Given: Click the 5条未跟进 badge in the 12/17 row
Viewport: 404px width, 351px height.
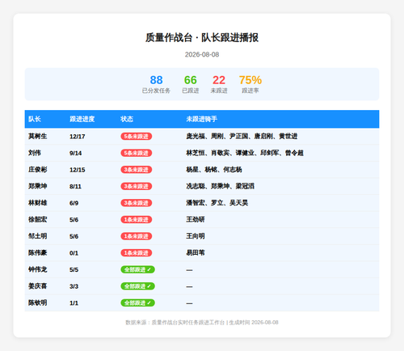Looking at the screenshot, I should tap(137, 137).
